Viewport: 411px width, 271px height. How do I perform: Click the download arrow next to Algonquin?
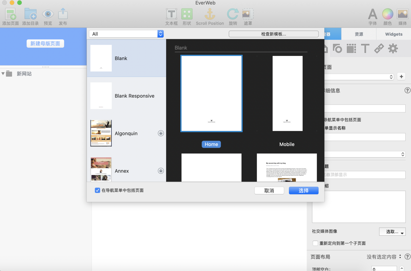[161, 133]
